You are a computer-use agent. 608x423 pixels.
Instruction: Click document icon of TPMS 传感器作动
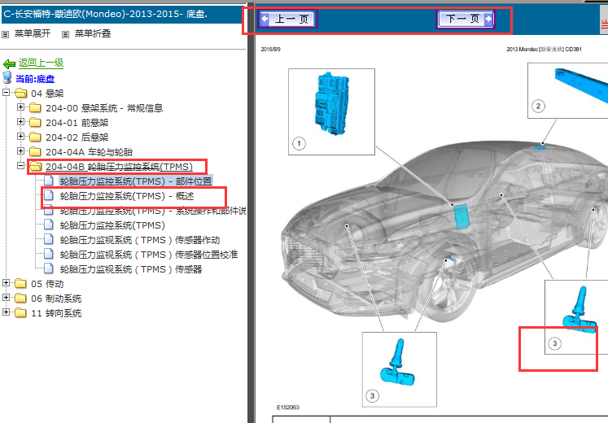point(49,239)
